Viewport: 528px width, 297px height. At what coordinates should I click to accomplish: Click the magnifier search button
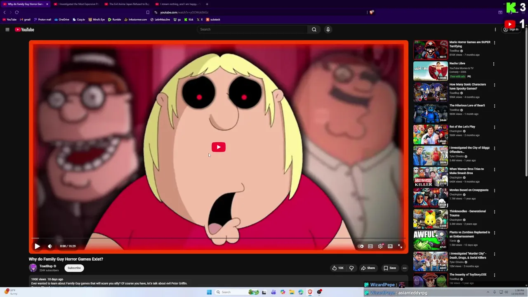tap(314, 29)
